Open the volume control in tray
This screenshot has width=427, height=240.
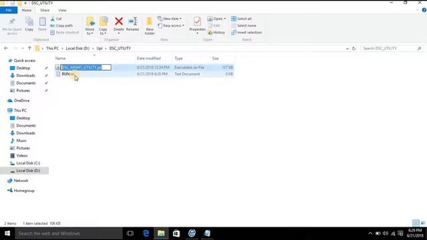[385, 233]
